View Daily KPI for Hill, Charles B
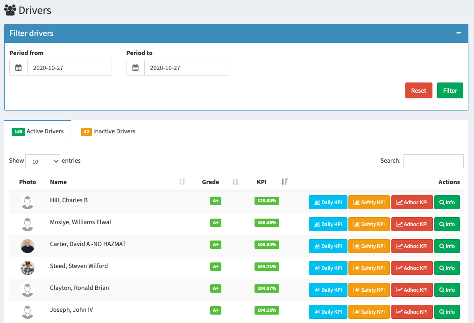Viewport: 474px width, 323px height. coord(328,202)
